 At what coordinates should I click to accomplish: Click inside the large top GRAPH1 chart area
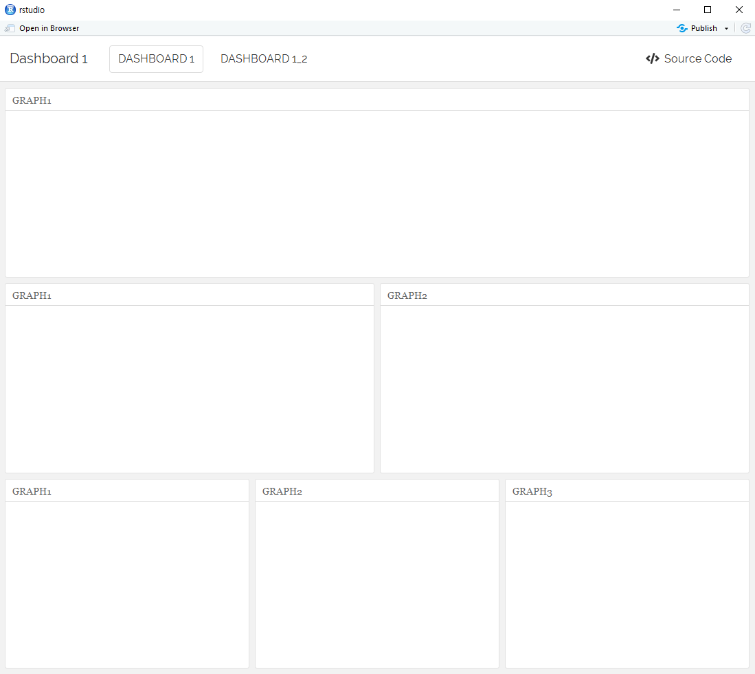coord(376,192)
